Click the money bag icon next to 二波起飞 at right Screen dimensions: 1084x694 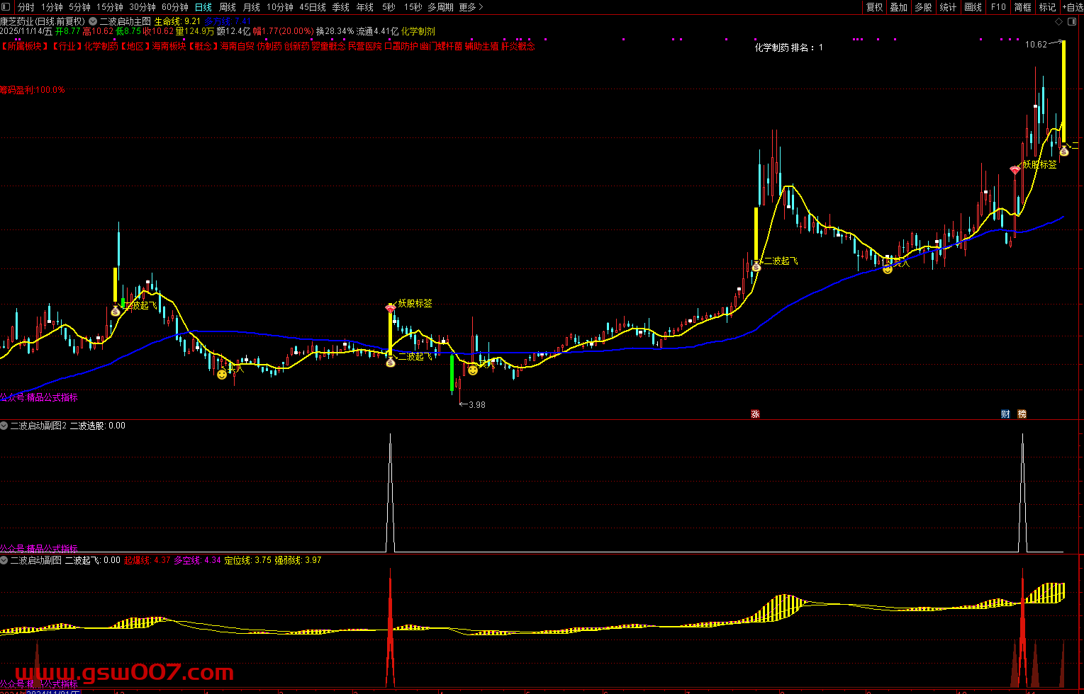click(x=756, y=267)
